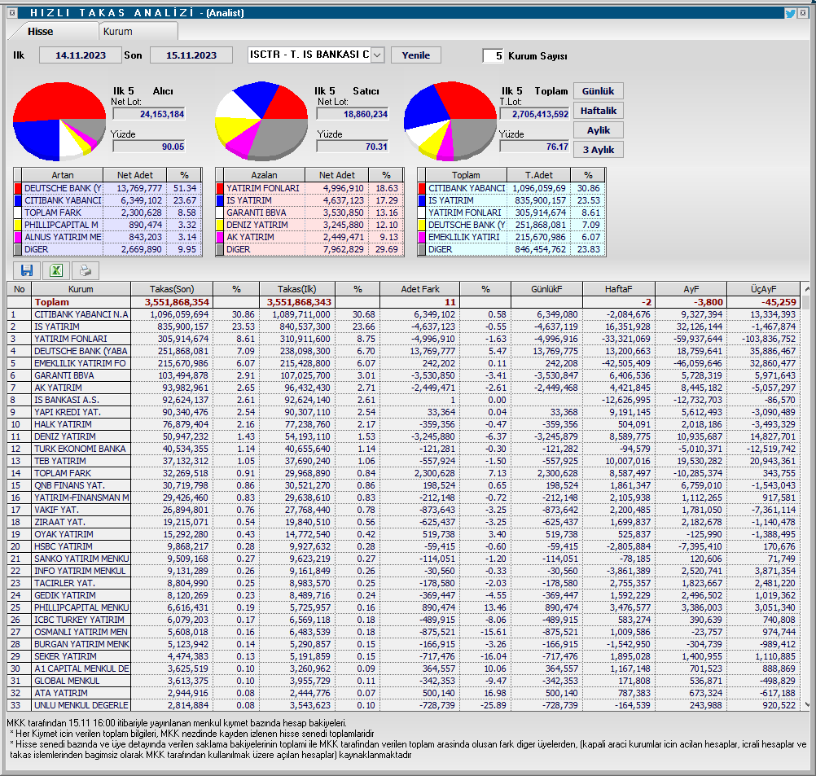
Task: Select the VAKIF YAT. row
Action: [403, 510]
